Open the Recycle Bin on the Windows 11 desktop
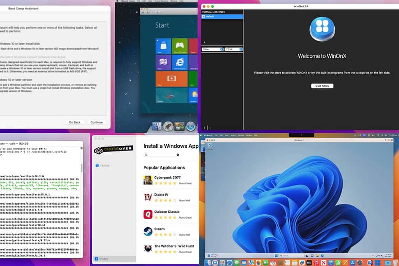Screen dimensions: 399x266 point(210,146)
